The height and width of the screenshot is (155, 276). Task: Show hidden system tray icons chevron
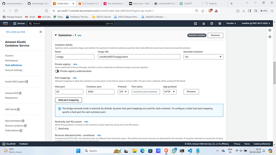pyautogui.click(x=217, y=151)
